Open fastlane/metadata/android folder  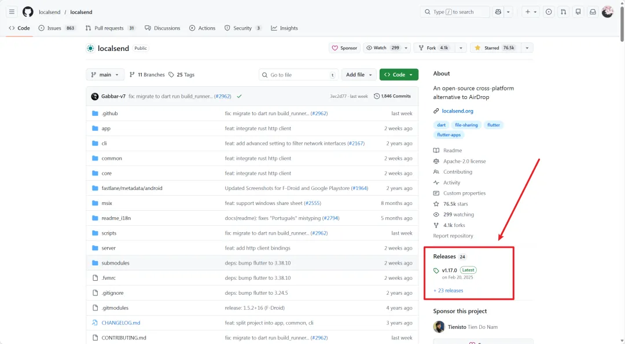132,188
